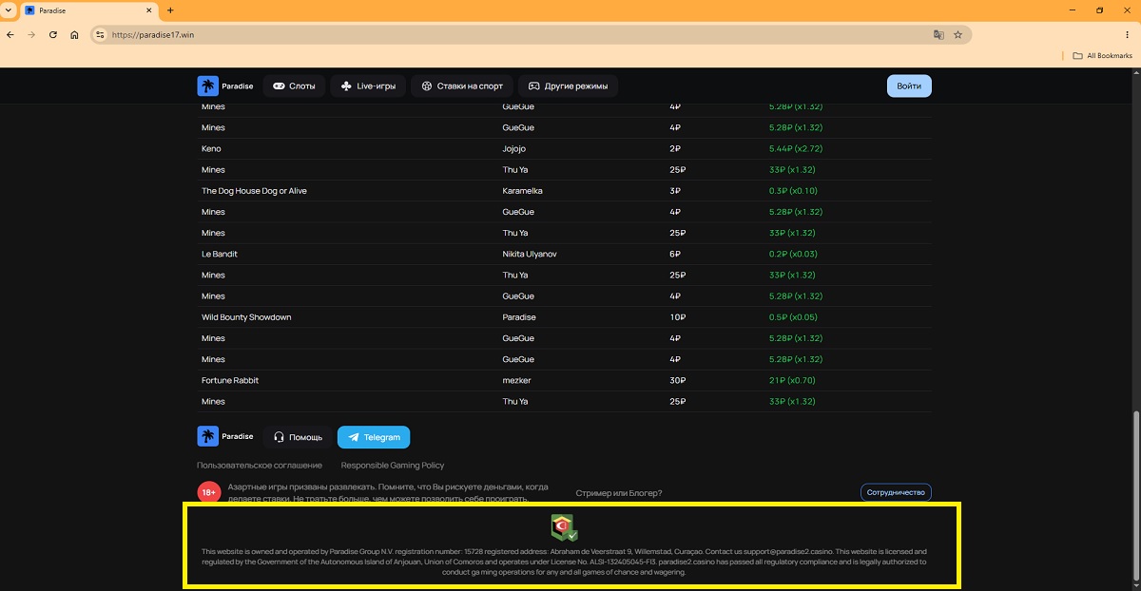Click the 30₽ bet amount

(x=677, y=380)
